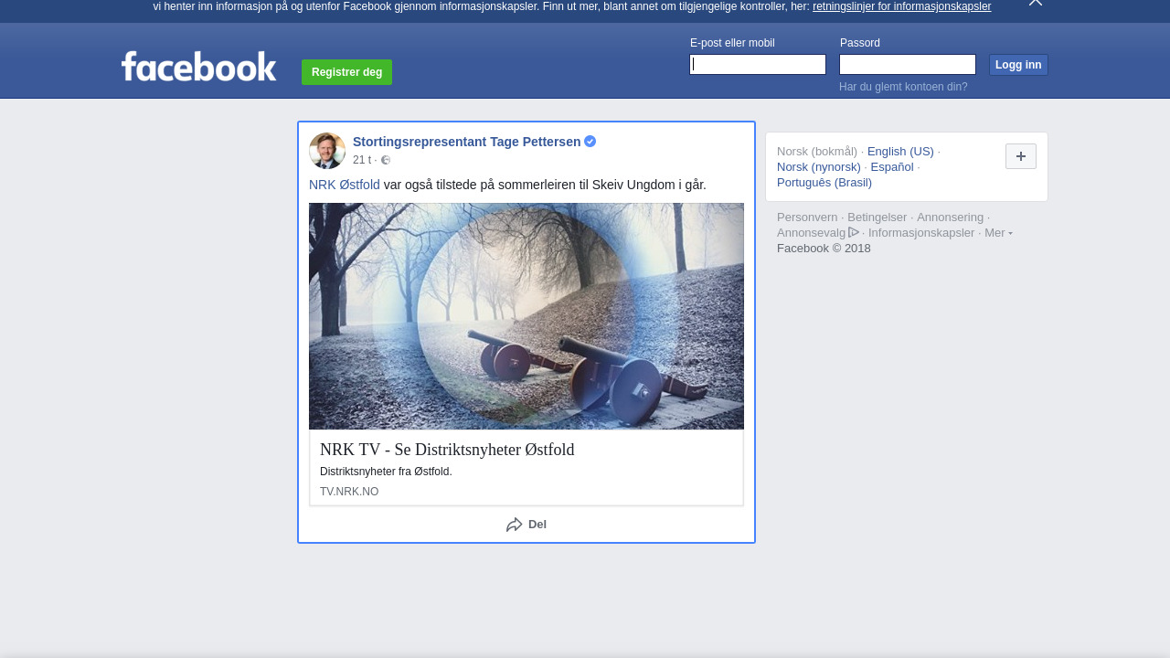Open the 21 t post timestamp

click(362, 160)
